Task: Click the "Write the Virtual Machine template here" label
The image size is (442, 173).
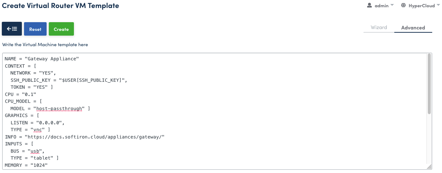Action: pos(45,45)
